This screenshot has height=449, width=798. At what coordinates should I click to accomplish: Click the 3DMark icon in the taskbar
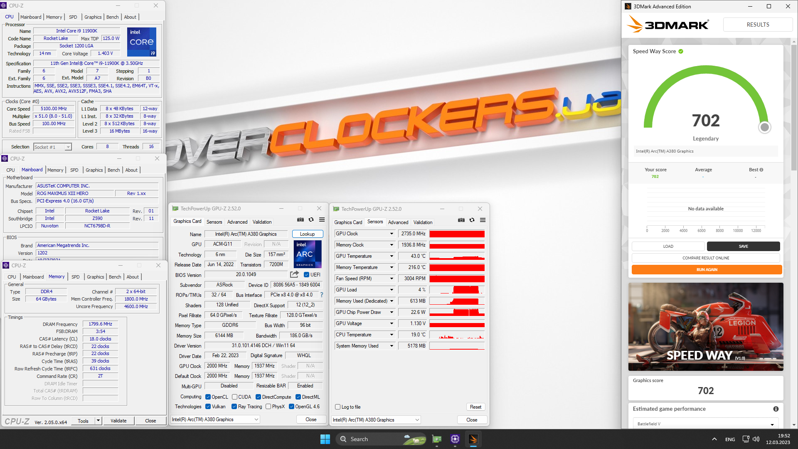pyautogui.click(x=473, y=439)
